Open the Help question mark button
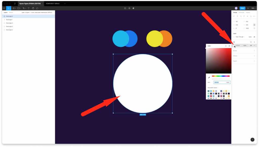 252,140
